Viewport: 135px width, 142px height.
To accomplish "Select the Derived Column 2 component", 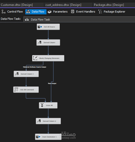I will point(48,121).
